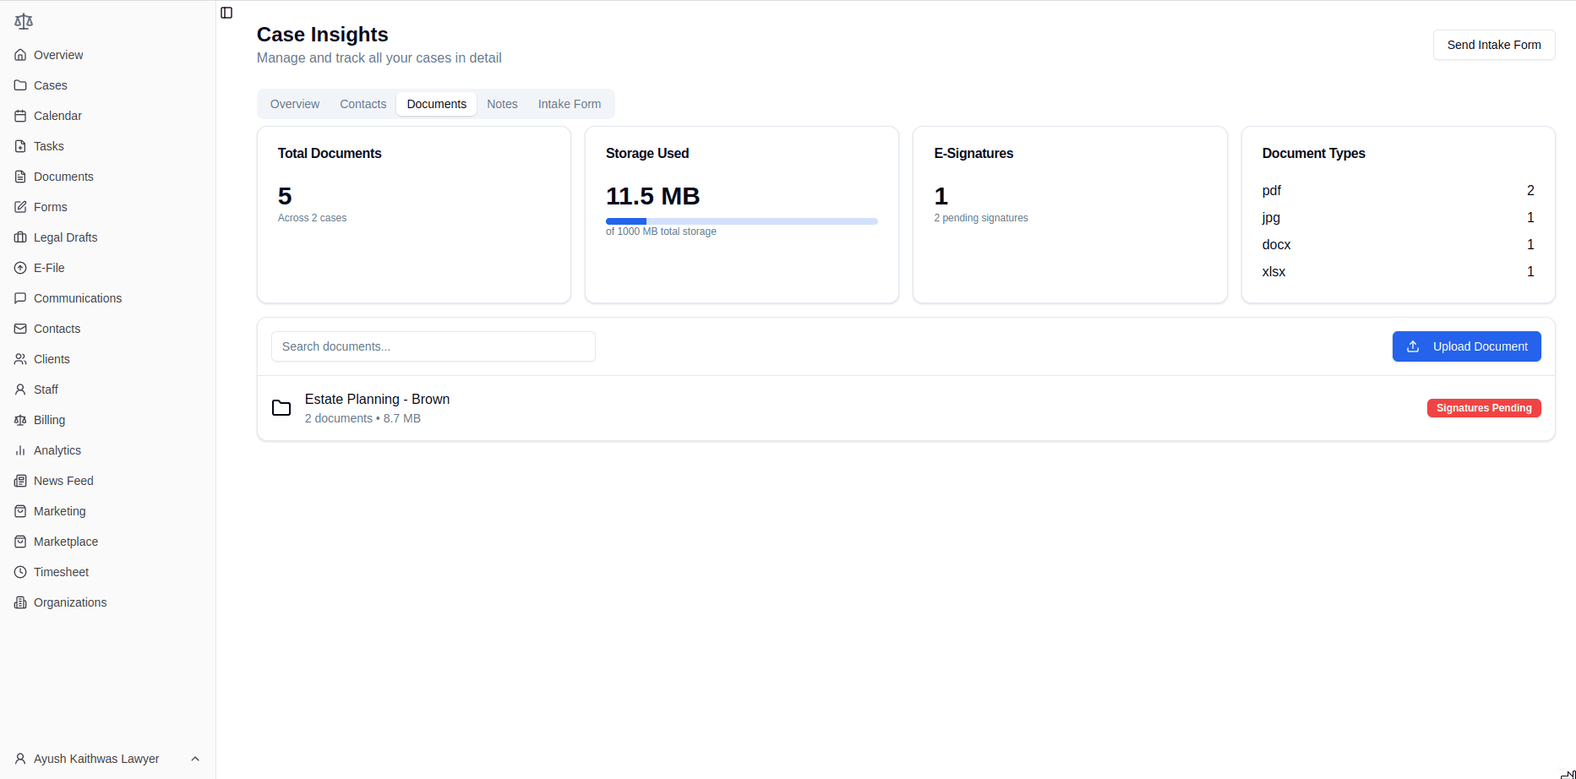This screenshot has height=779, width=1576.
Task: Select the Analytics bar chart icon
Action: (20, 450)
